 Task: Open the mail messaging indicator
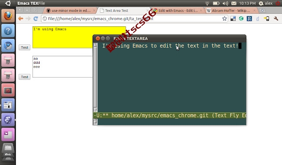[x=234, y=3]
